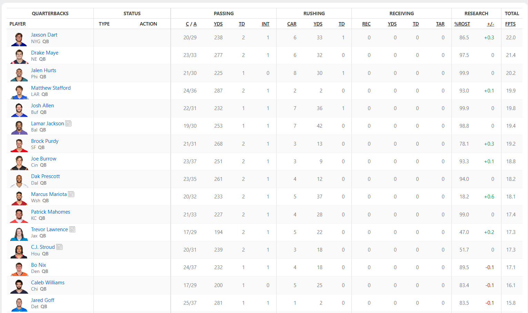Open Trevor Lawrence's news note icon
This screenshot has width=528, height=313.
click(72, 229)
